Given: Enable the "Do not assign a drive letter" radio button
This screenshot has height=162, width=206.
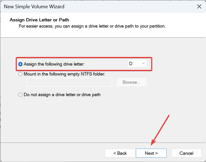Looking at the screenshot, I should tap(20, 95).
